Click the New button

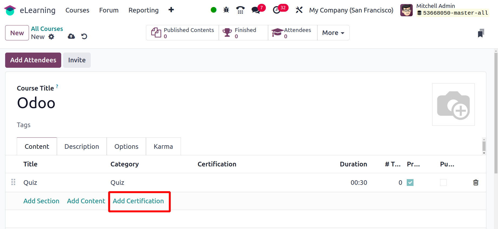[x=17, y=33]
